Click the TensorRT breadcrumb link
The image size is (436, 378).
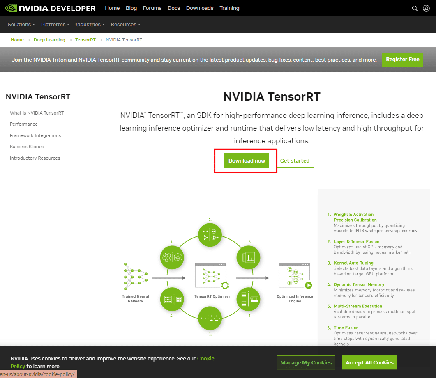coord(85,40)
